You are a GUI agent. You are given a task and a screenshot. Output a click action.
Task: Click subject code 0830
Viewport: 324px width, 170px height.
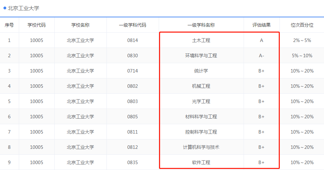133,56
